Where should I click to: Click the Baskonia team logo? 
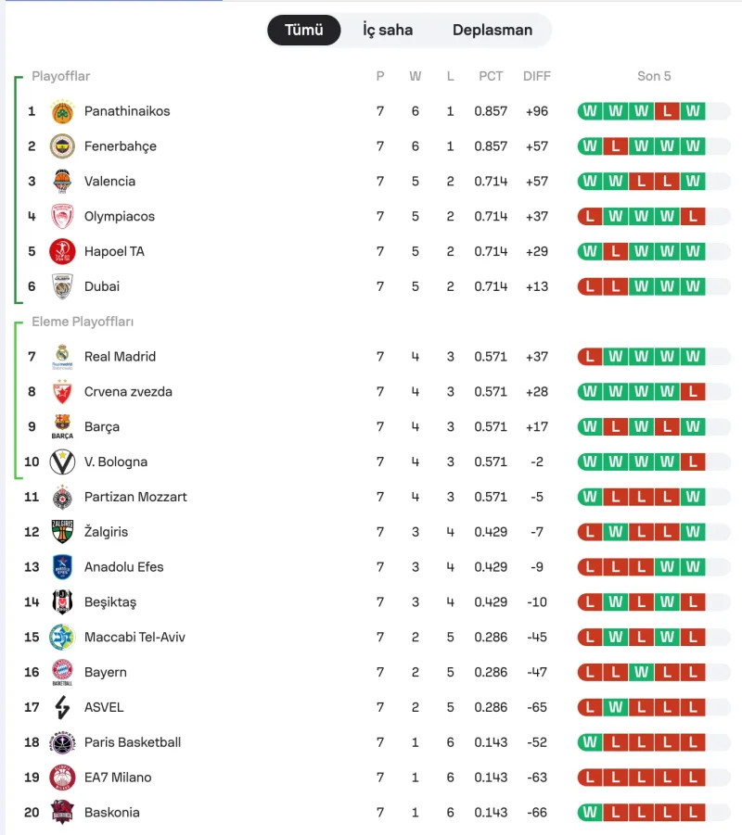click(x=62, y=812)
